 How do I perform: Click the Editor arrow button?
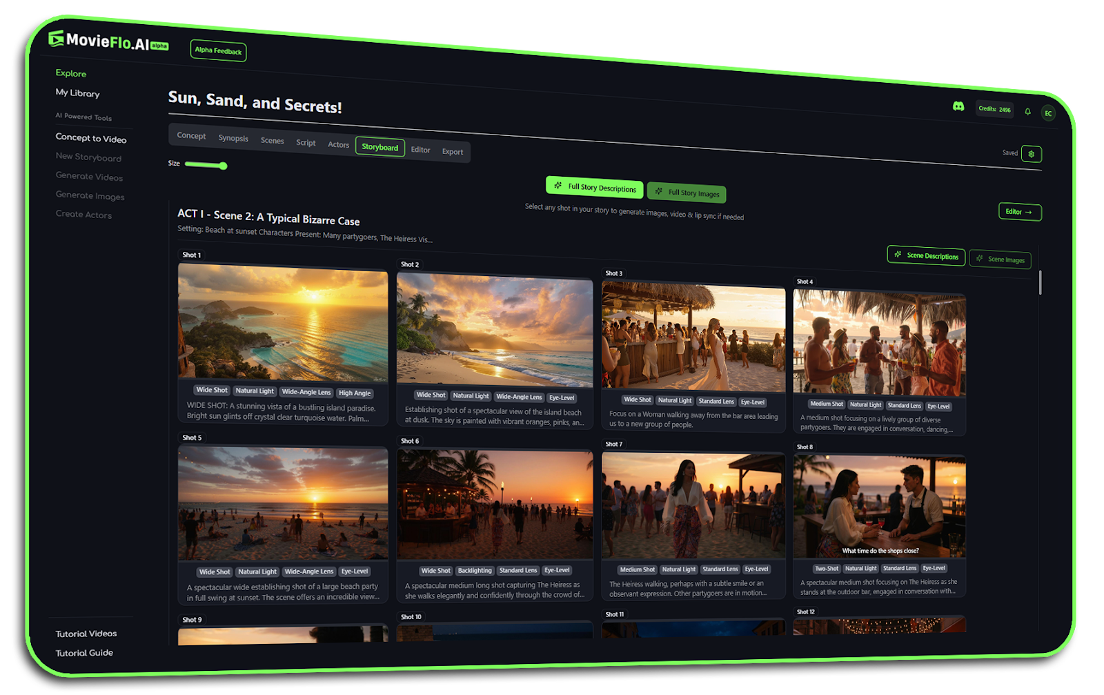pyautogui.click(x=1020, y=212)
